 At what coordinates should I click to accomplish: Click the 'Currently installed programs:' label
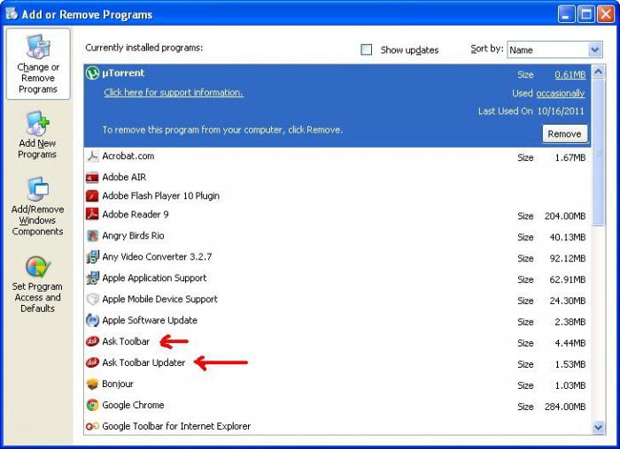point(143,48)
